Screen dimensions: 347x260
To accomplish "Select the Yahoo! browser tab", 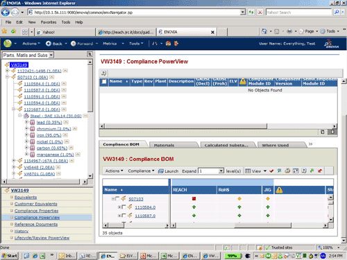I will tap(65, 32).
